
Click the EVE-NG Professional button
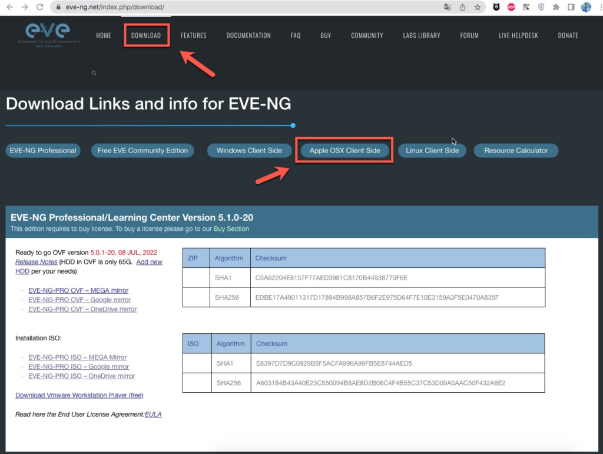[43, 150]
